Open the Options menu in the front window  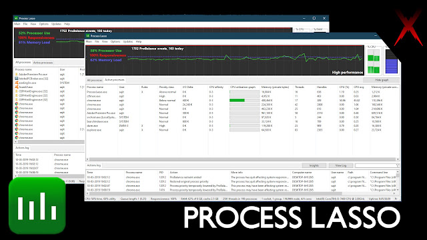point(115,41)
